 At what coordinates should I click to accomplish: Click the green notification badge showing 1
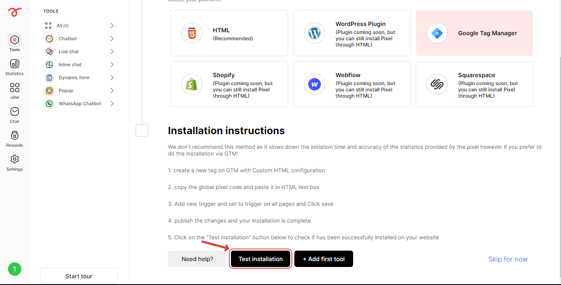14,269
